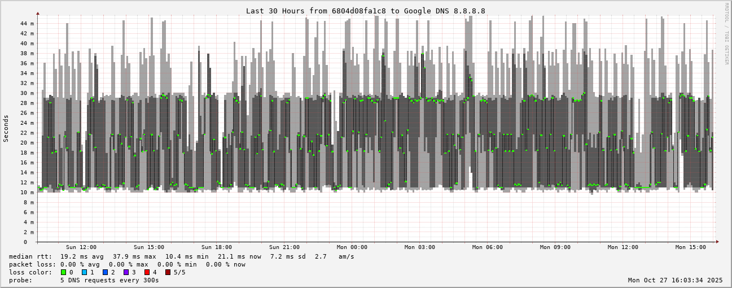Screen dimensions: 732x288
Task: Click the graph title mentioning Google DNS 8.8.8.8
Action: [x=365, y=11]
